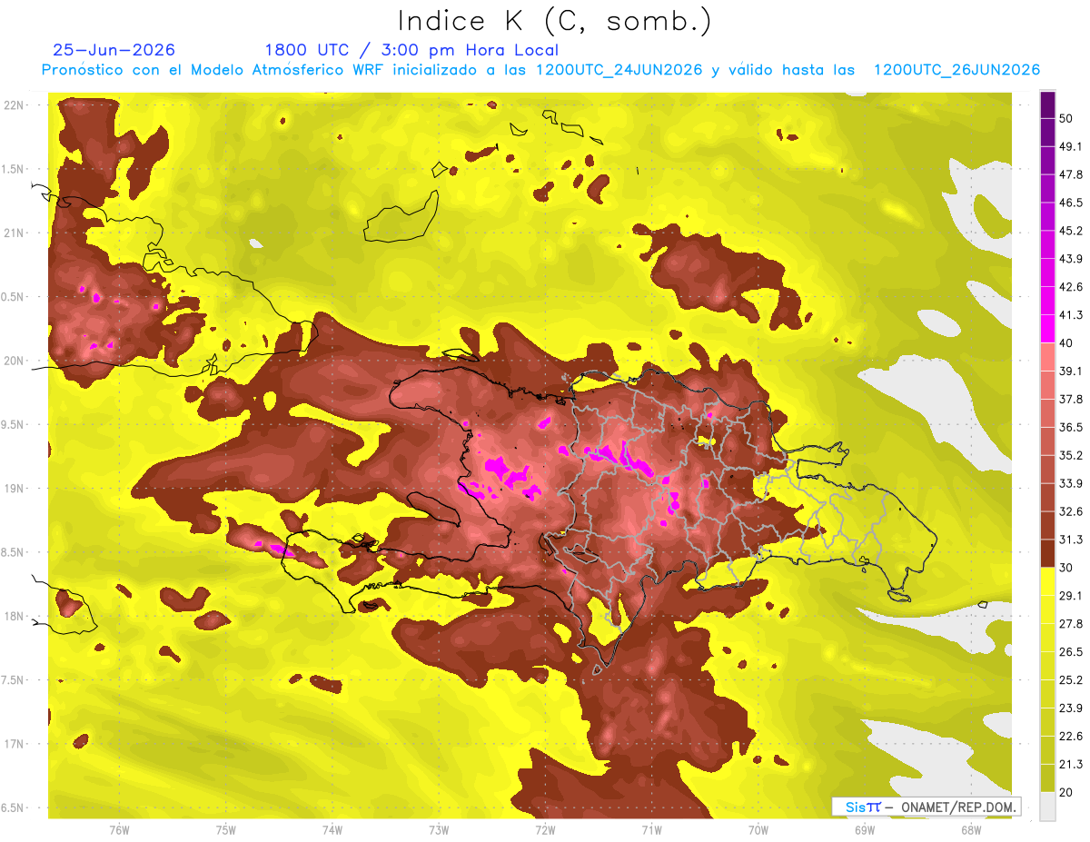Click the colorbar value "43.9"
Screen dimensions: 1090x842
pos(1071,259)
